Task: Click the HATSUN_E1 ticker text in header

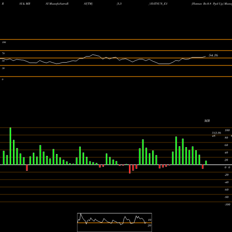Action: [159, 4]
